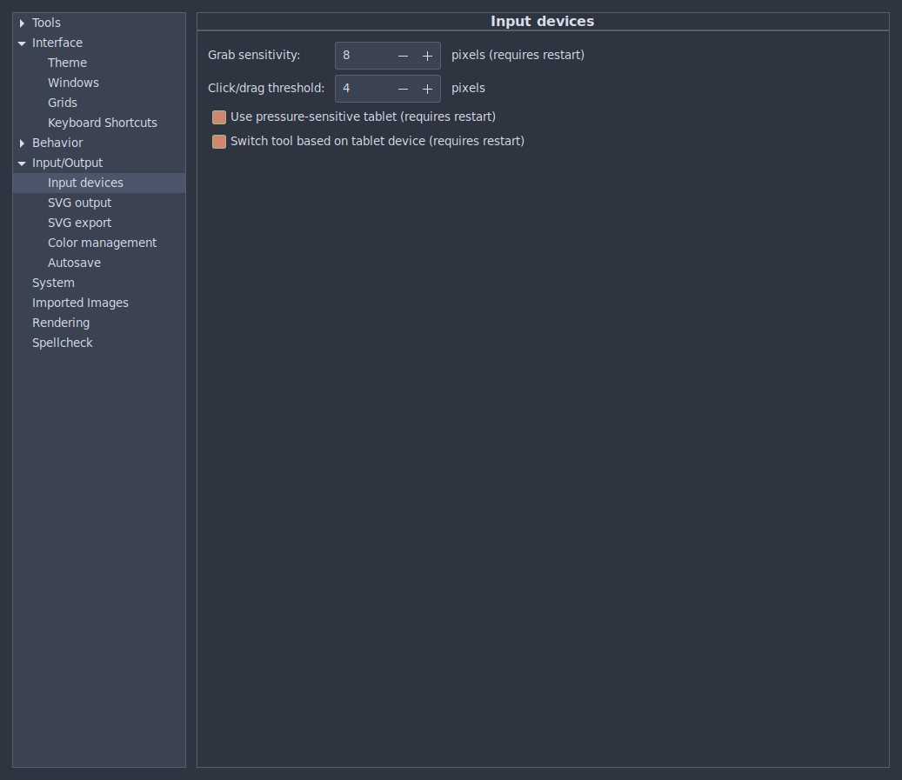Screen dimensions: 902x780
Task: Decrease Grab sensitivity with minus button
Action: pyautogui.click(x=403, y=56)
